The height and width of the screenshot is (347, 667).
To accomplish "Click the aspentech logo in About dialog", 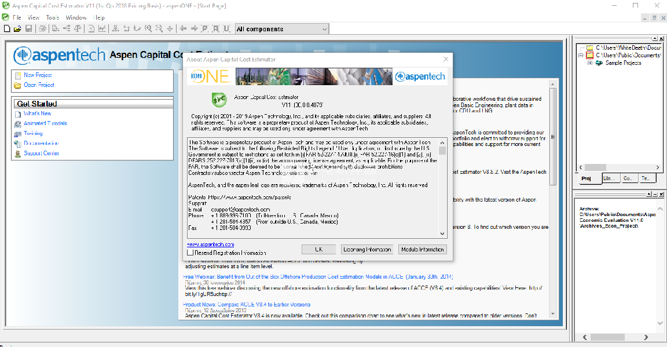I will (x=419, y=76).
